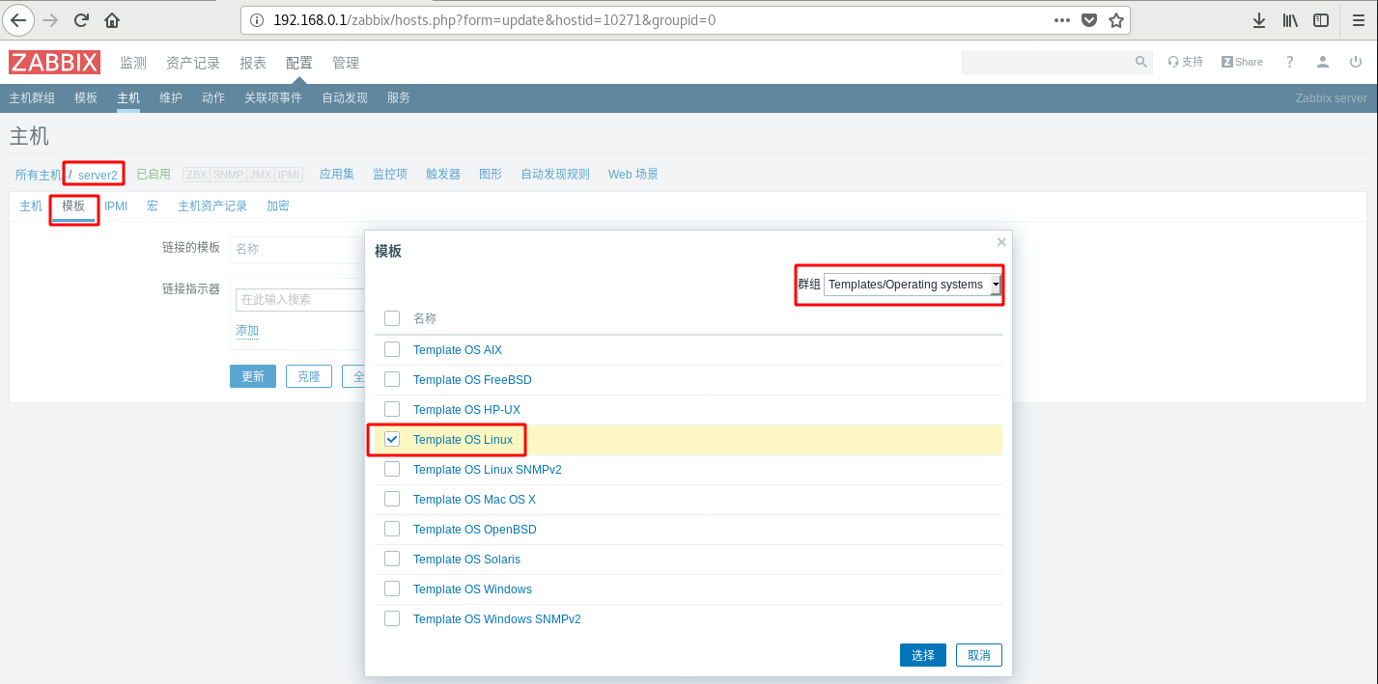Open the 触发器 link
Image resolution: width=1378 pixels, height=684 pixels.
(x=443, y=175)
